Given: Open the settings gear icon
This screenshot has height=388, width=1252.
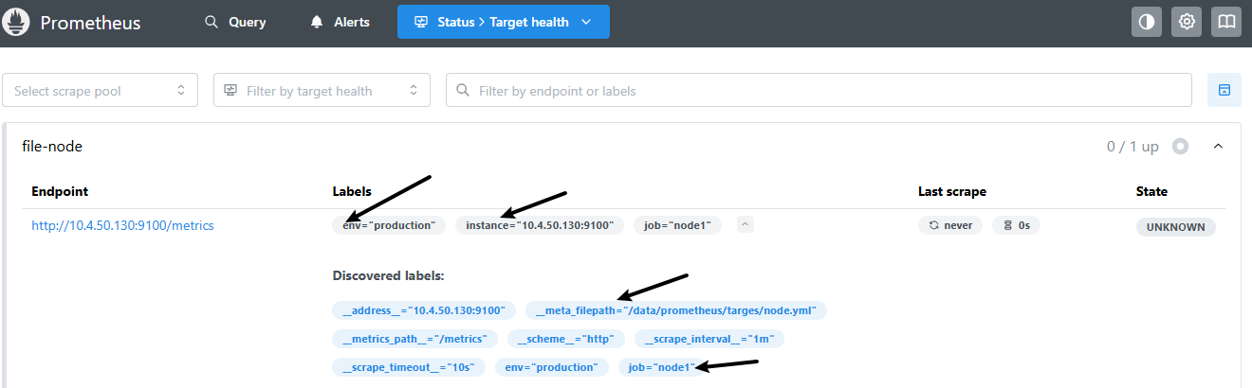Looking at the screenshot, I should click(1187, 22).
